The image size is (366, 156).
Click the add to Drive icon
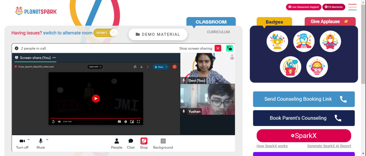[135, 67]
